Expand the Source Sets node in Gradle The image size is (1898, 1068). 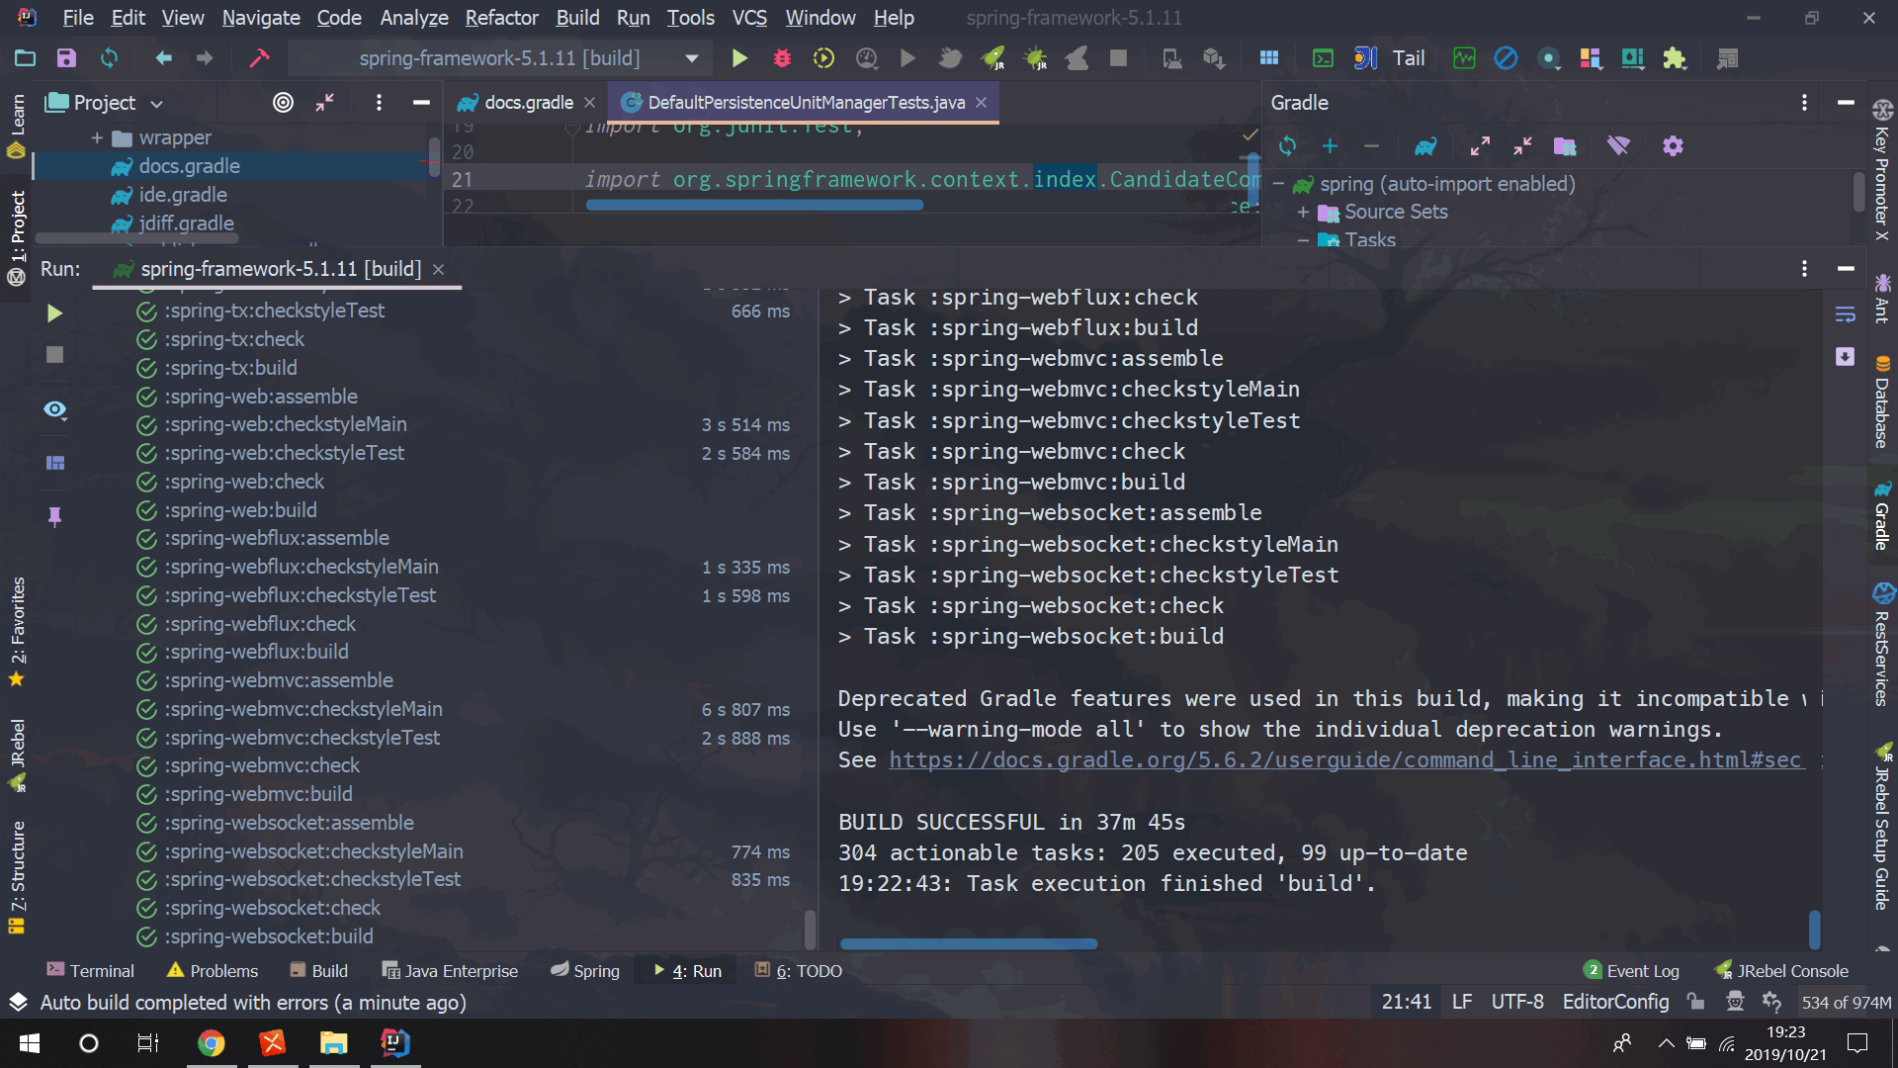1303,212
